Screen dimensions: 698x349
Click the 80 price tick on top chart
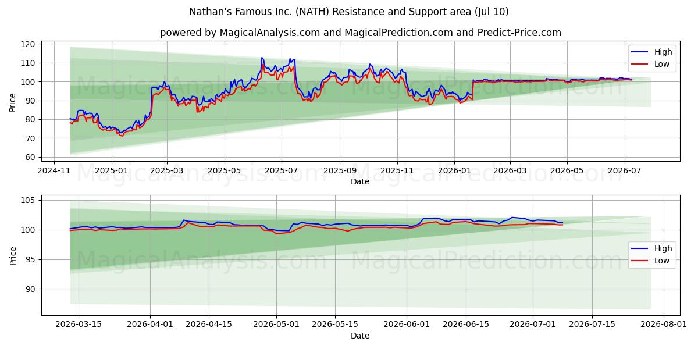[x=31, y=119]
